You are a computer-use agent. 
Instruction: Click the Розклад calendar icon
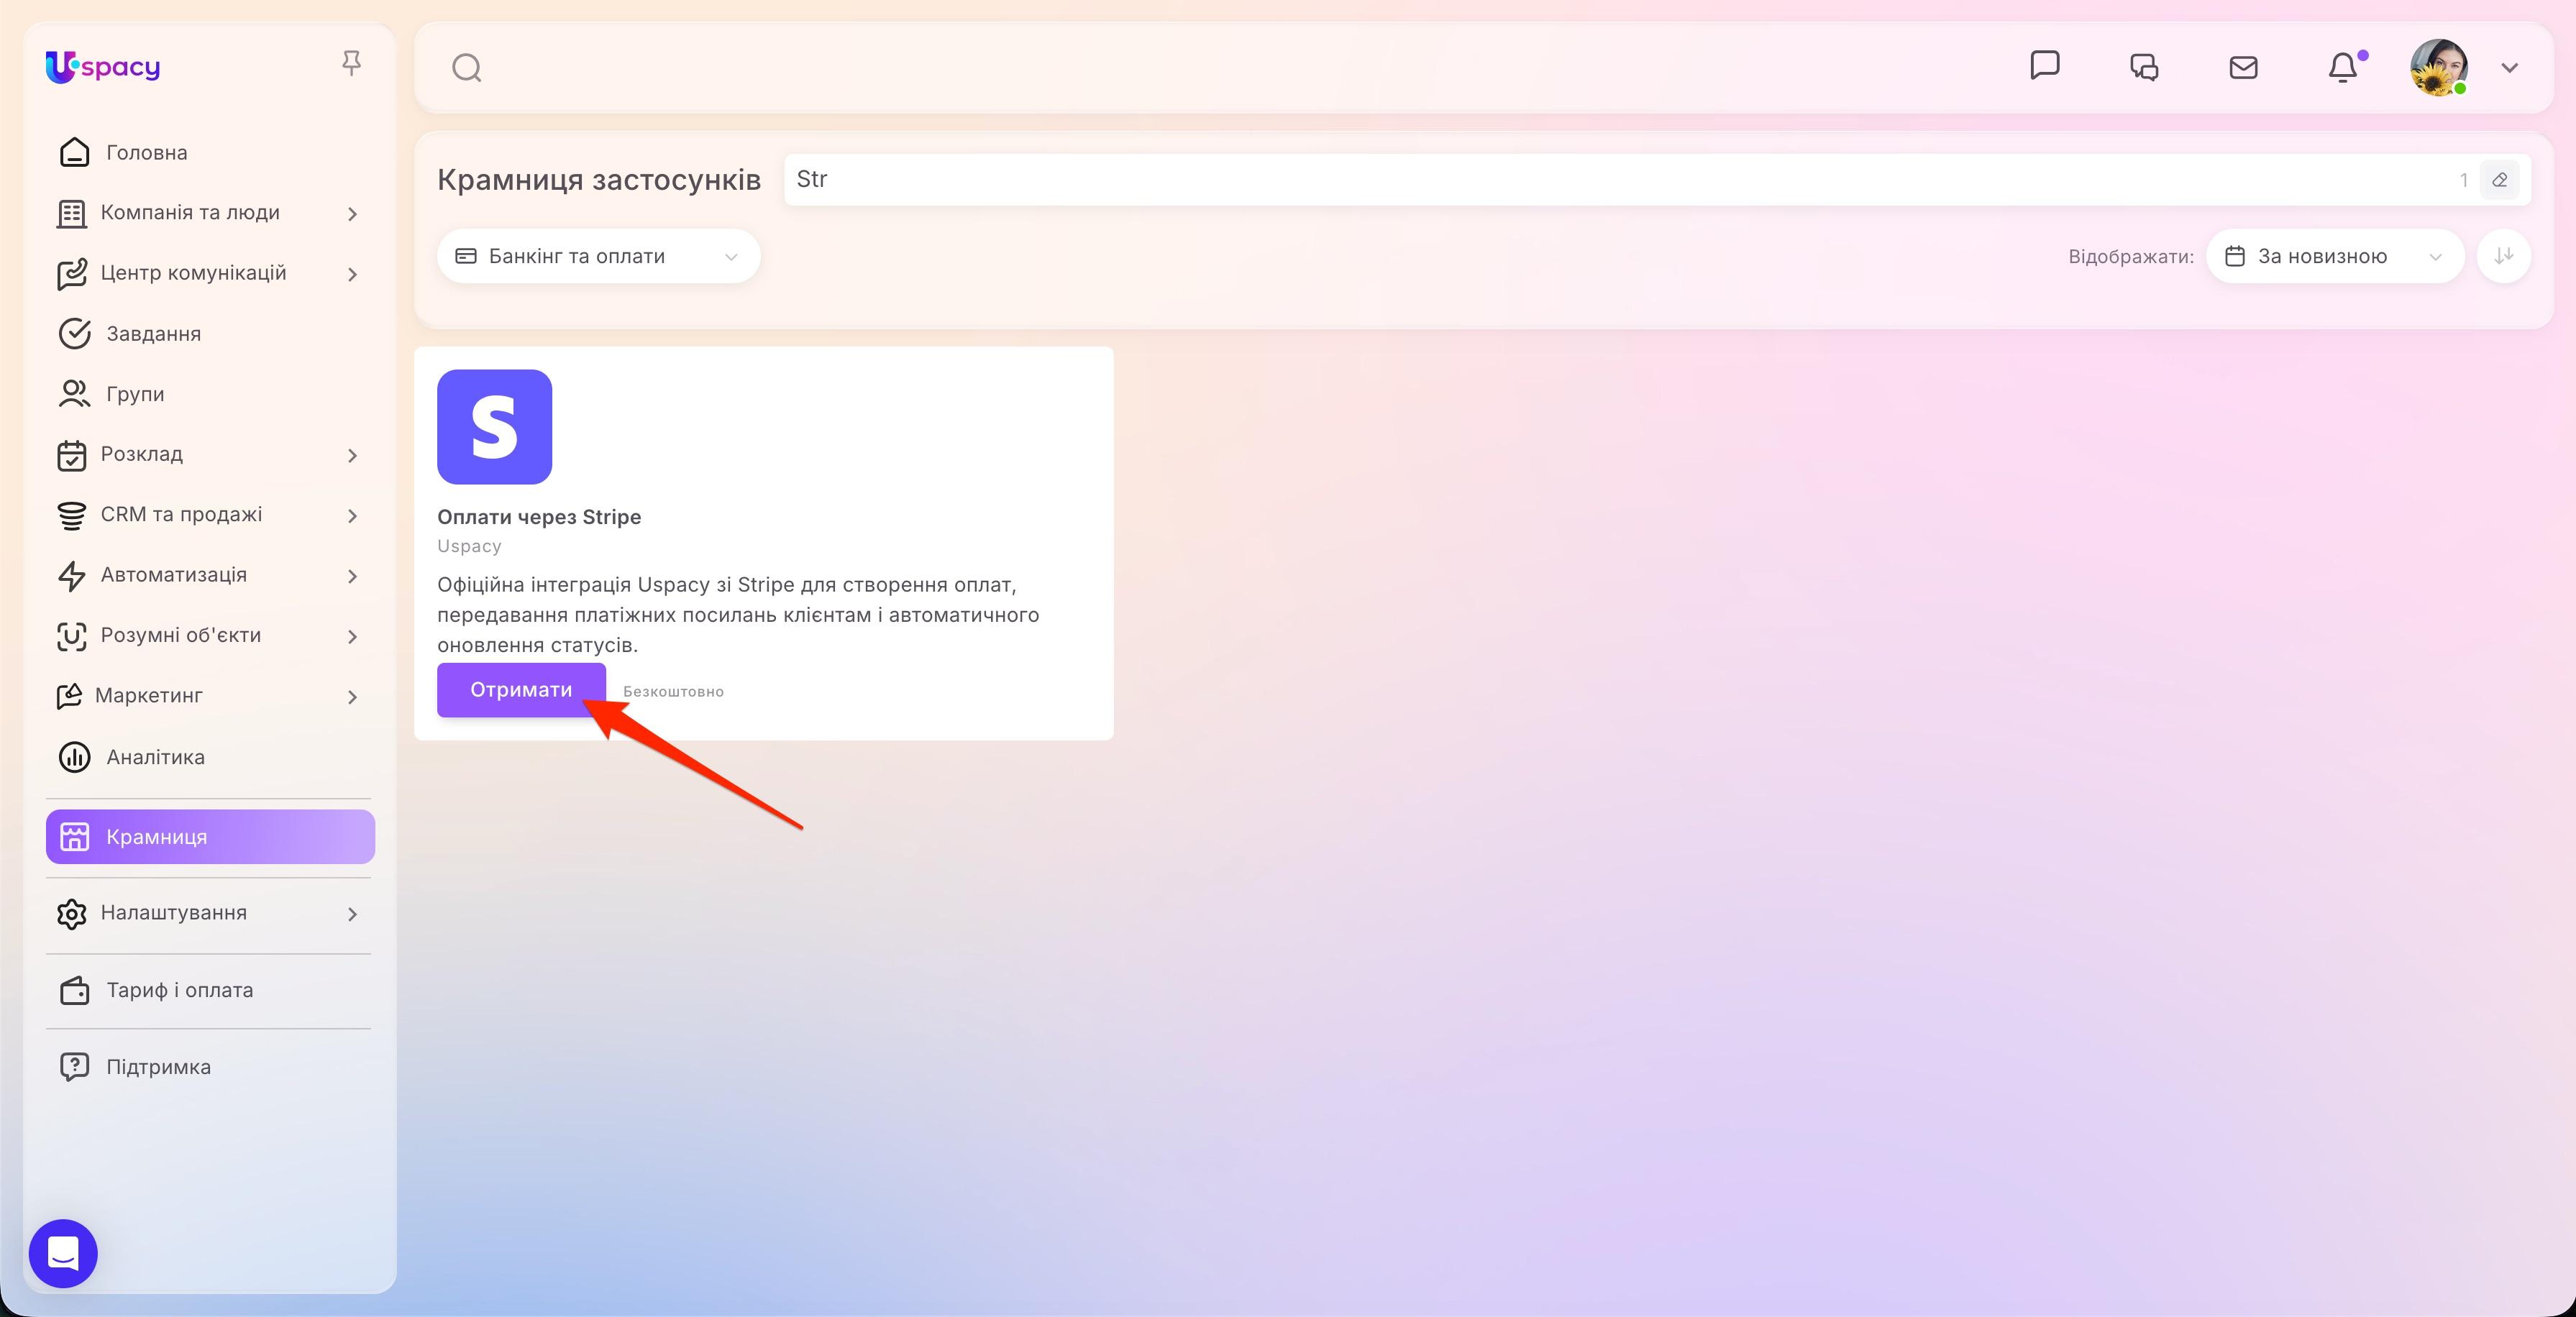tap(71, 455)
